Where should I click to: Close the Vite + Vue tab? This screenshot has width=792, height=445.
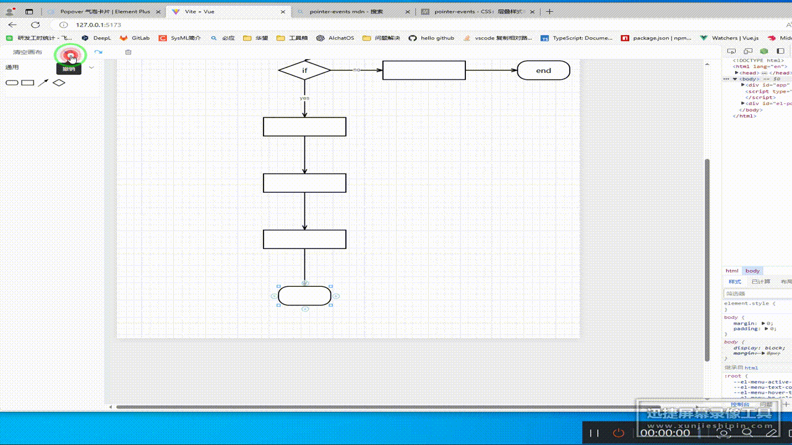pyautogui.click(x=283, y=12)
